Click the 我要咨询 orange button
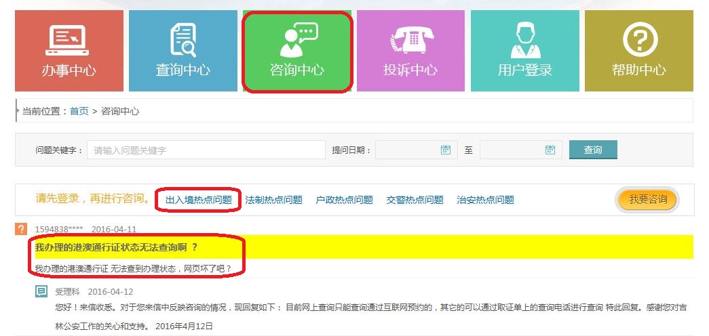 [647, 200]
